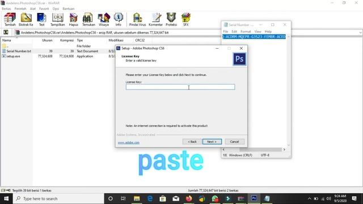Open Firefox from taskbar
The width and height of the screenshot is (363, 204).
(189, 198)
